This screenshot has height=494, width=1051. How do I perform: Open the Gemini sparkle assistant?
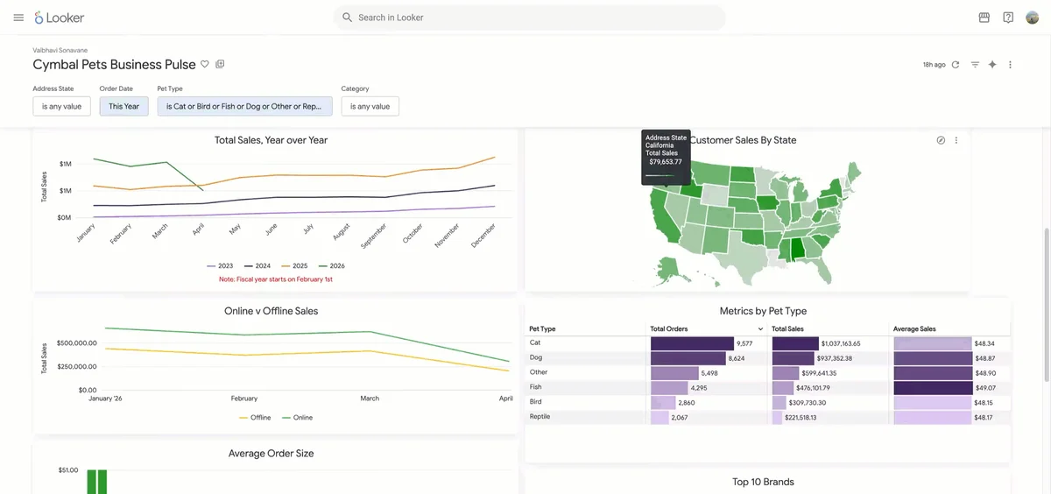click(992, 65)
